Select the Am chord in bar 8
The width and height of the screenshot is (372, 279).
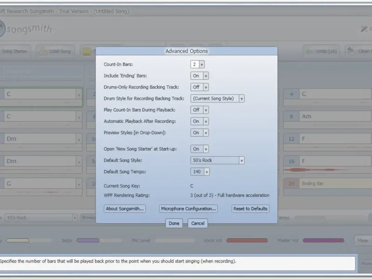(335, 117)
